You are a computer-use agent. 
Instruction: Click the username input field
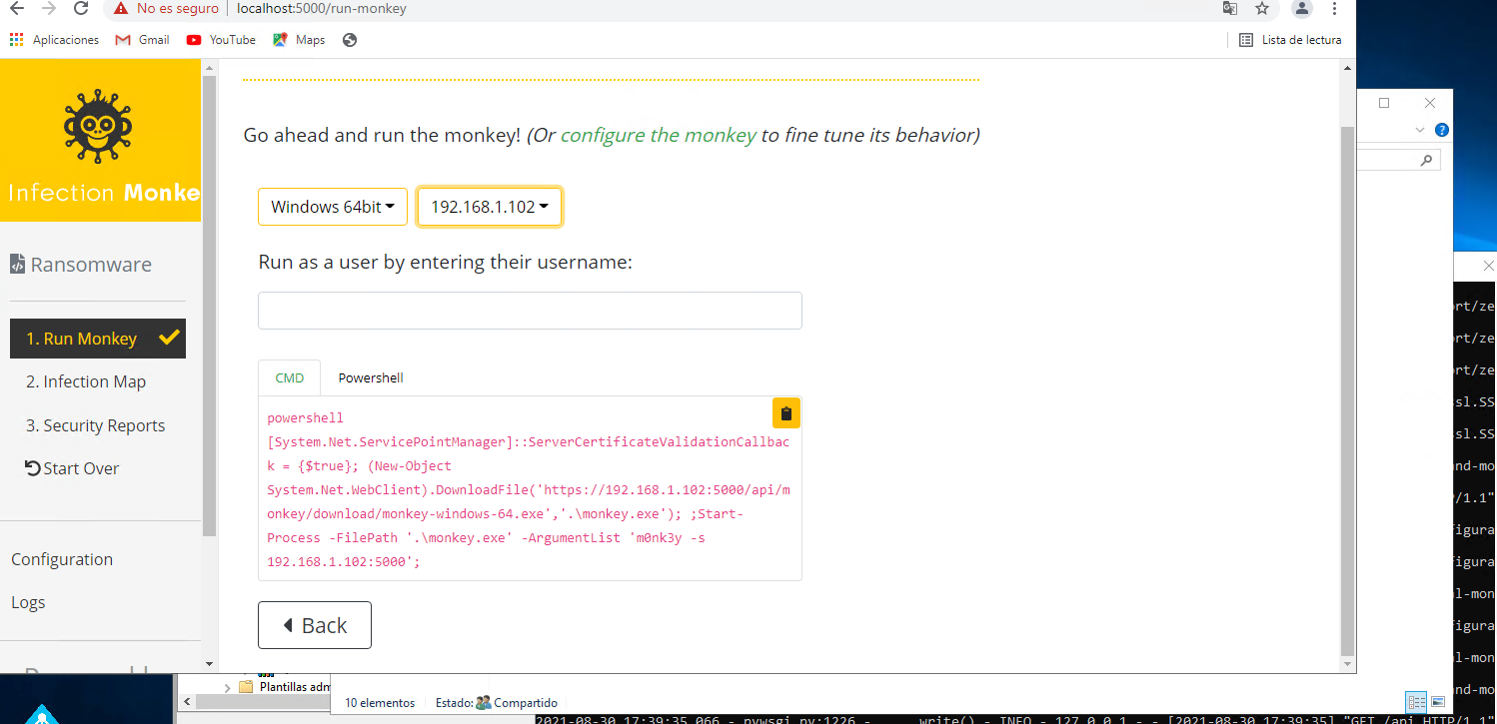coord(530,311)
